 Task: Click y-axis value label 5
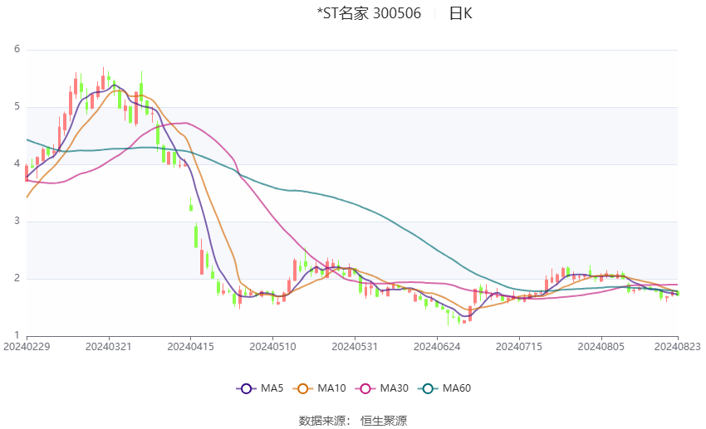click(17, 106)
